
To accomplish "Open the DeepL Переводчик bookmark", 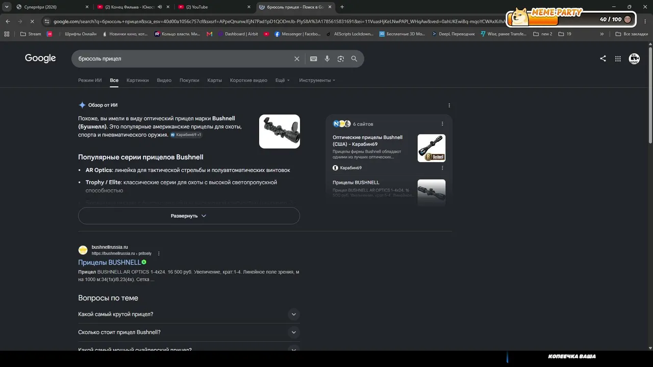I will [x=453, y=34].
